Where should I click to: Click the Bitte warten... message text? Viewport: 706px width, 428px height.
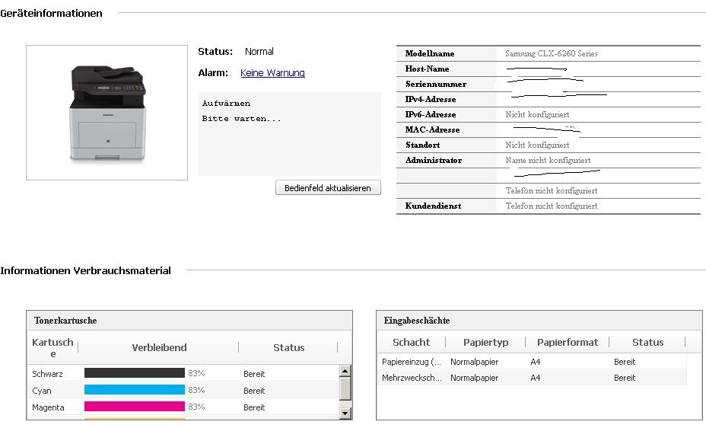coord(241,119)
